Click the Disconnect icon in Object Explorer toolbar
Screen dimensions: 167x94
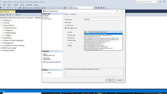(10, 15)
